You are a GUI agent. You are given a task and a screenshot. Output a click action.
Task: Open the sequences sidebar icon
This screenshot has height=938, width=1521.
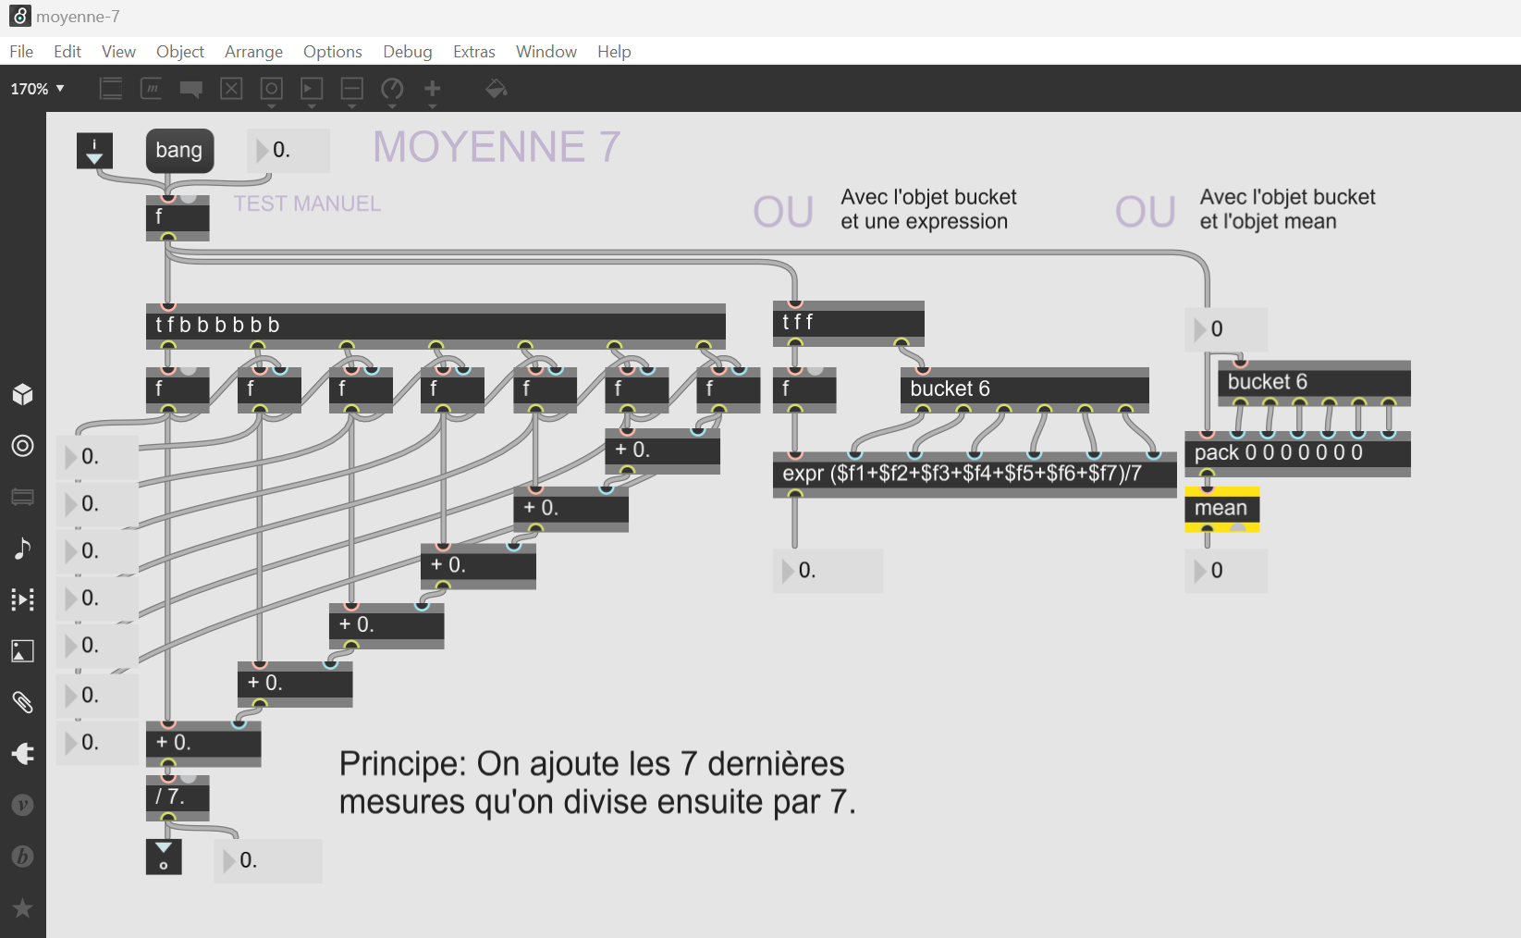(23, 599)
